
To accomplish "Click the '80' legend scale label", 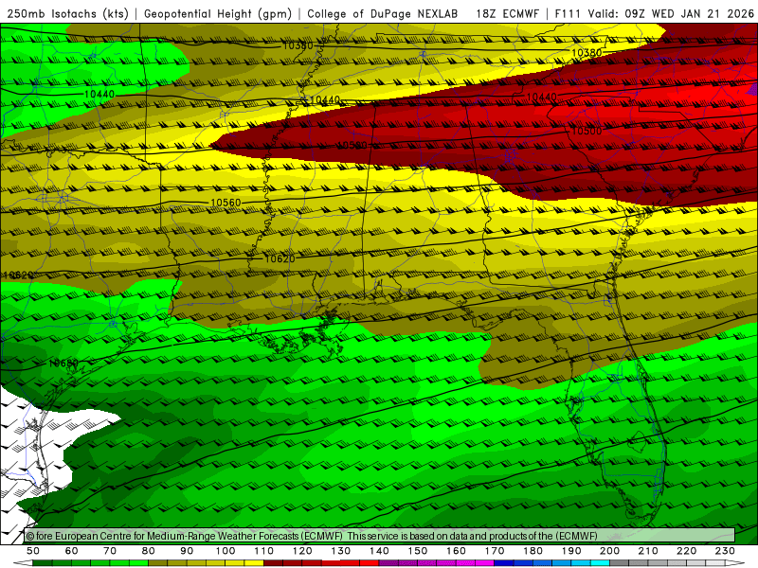I will click(x=149, y=551).
